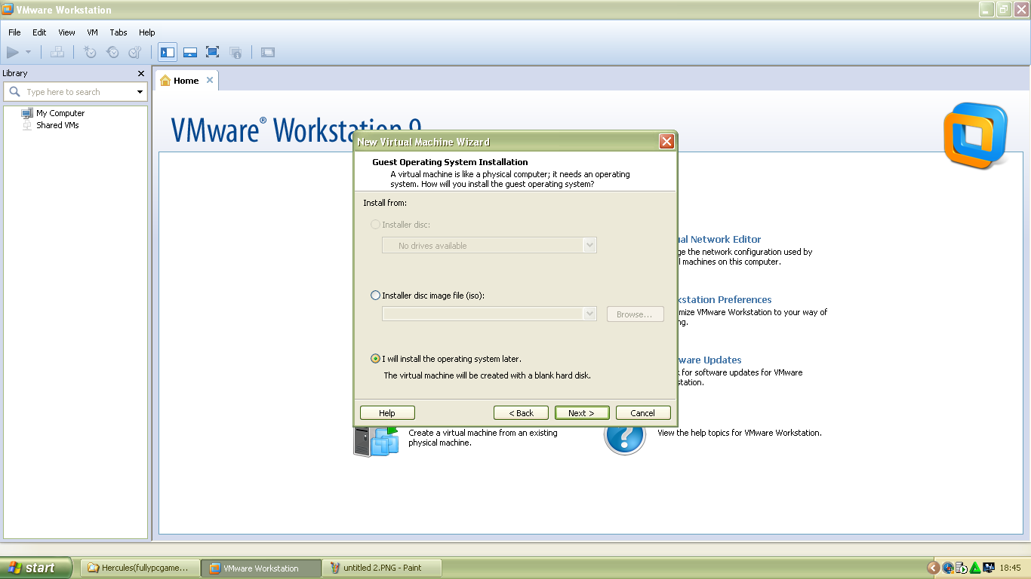Click the < Back button
This screenshot has width=1031, height=579.
(x=521, y=413)
